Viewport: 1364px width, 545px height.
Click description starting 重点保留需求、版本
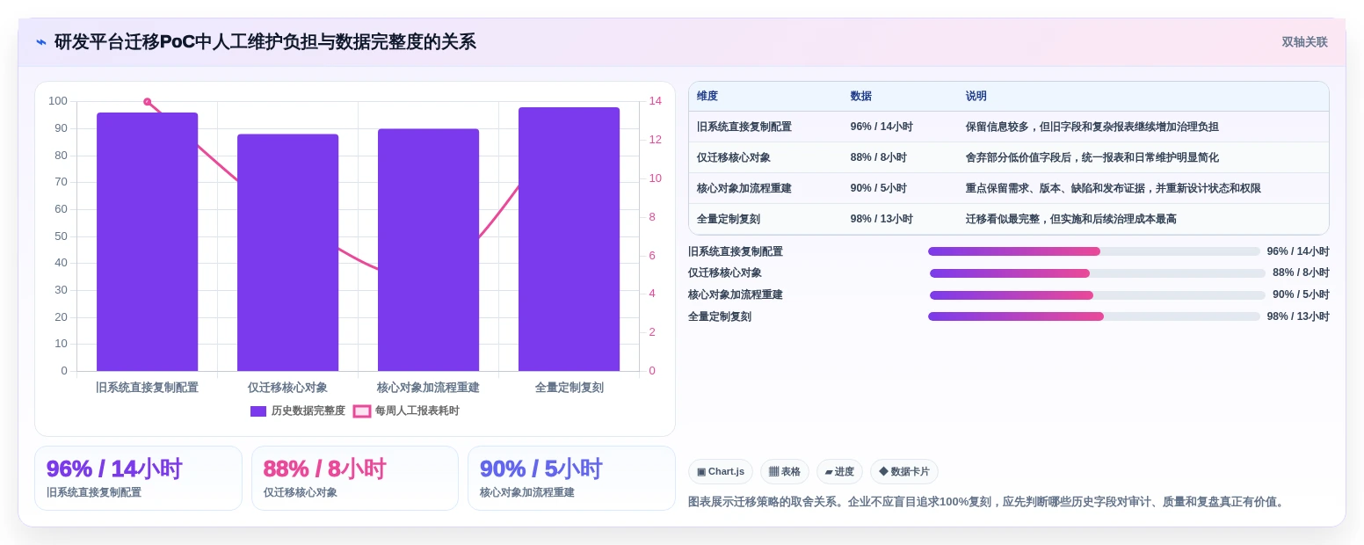pyautogui.click(x=1114, y=188)
